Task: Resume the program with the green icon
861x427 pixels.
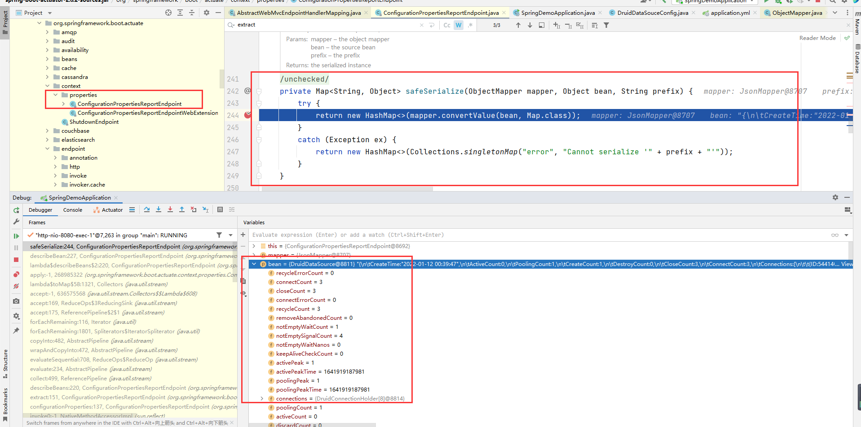Action: pyautogui.click(x=16, y=236)
